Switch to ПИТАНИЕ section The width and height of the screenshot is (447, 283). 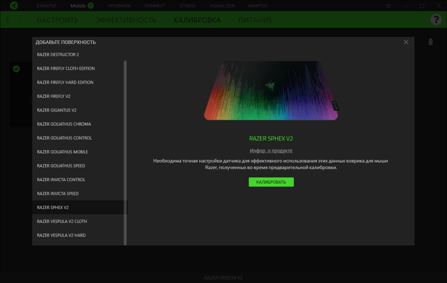coord(255,20)
